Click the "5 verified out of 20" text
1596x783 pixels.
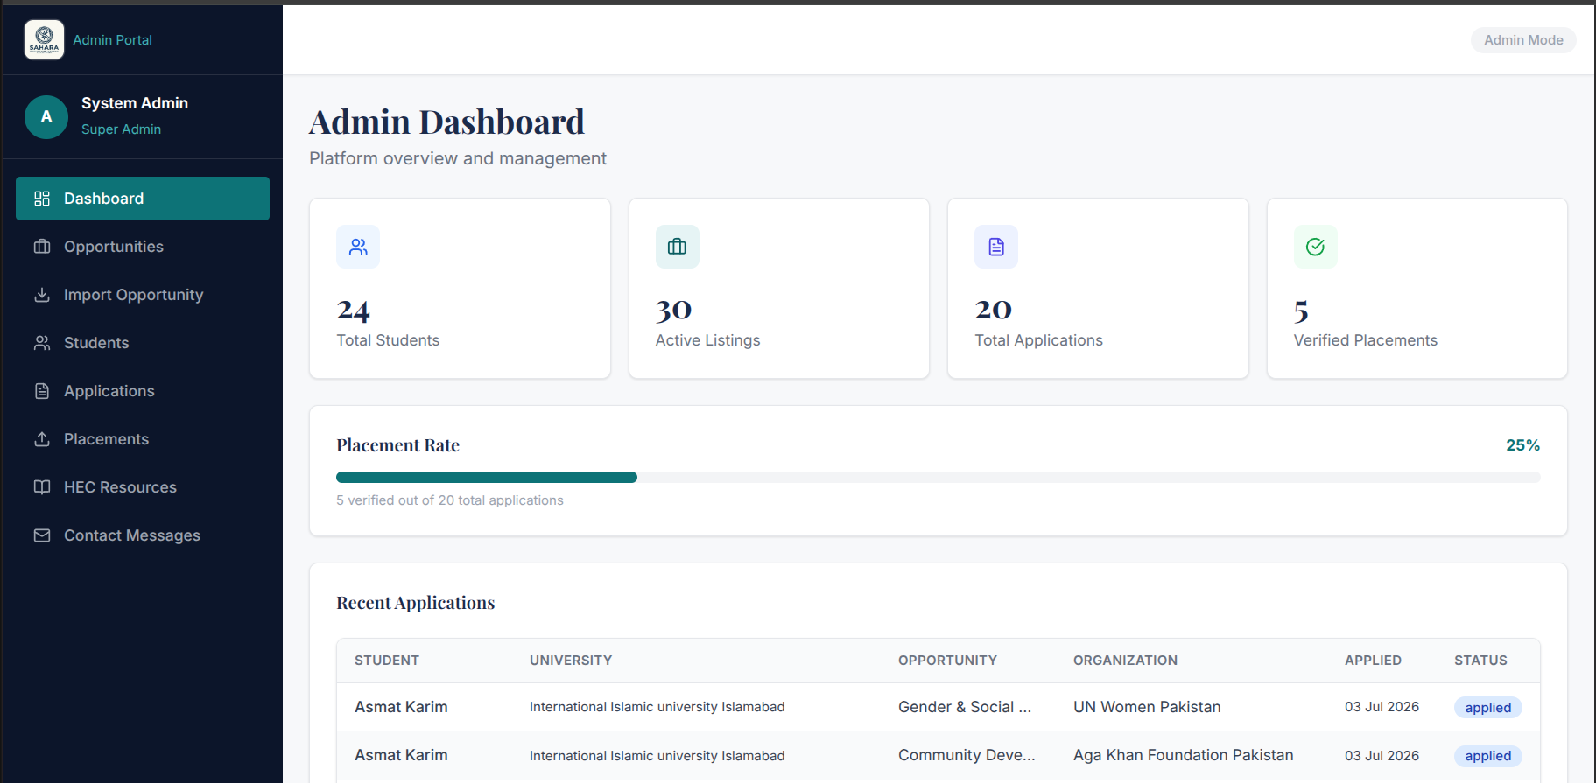click(x=450, y=500)
